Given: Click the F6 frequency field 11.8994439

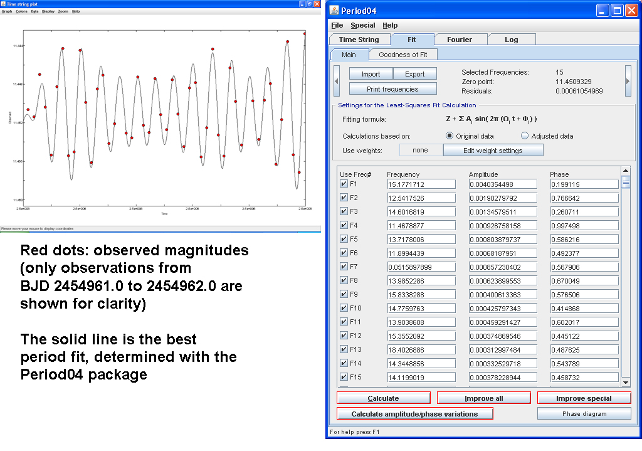Looking at the screenshot, I should tap(421, 253).
